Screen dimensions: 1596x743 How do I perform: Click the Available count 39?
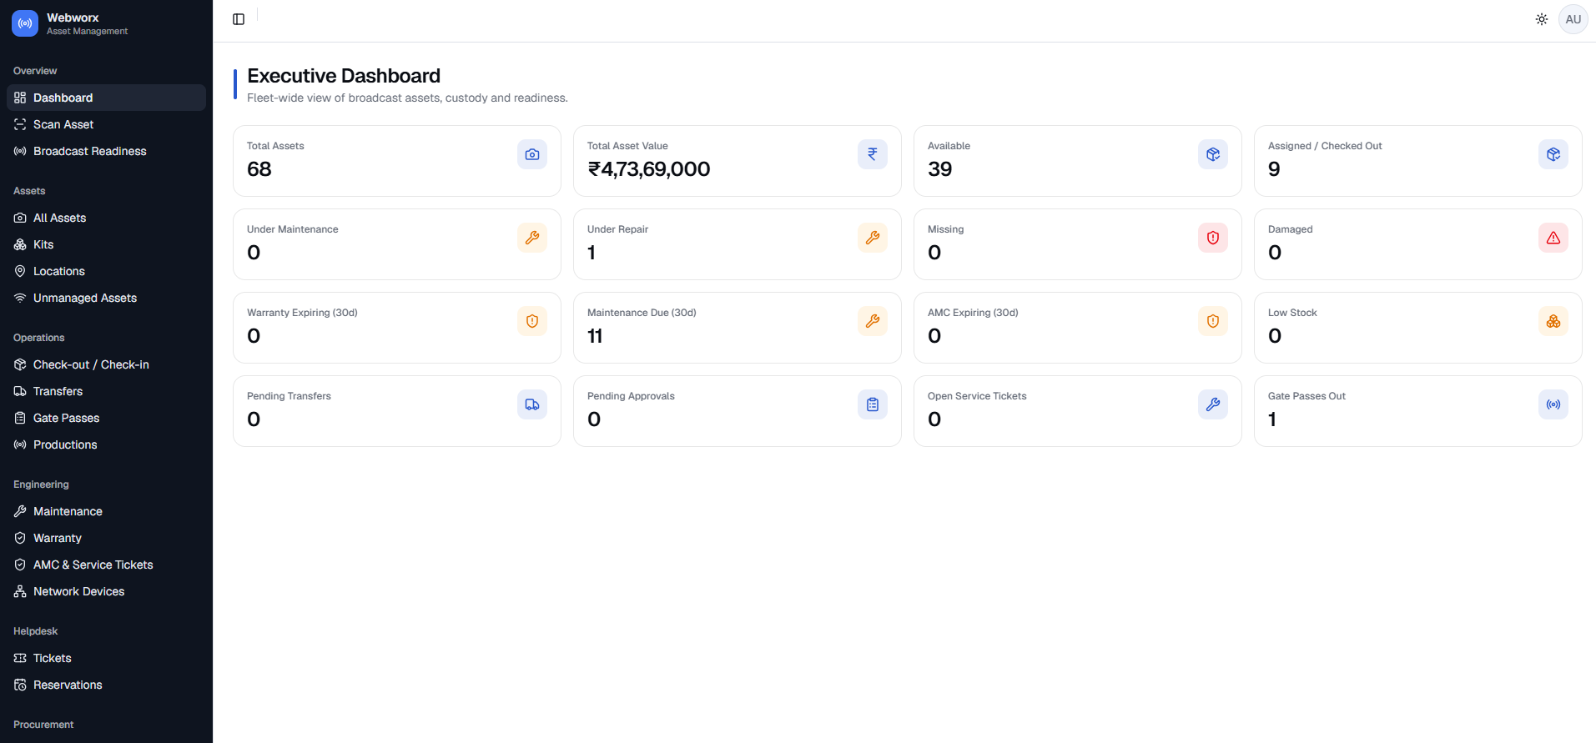(x=940, y=169)
